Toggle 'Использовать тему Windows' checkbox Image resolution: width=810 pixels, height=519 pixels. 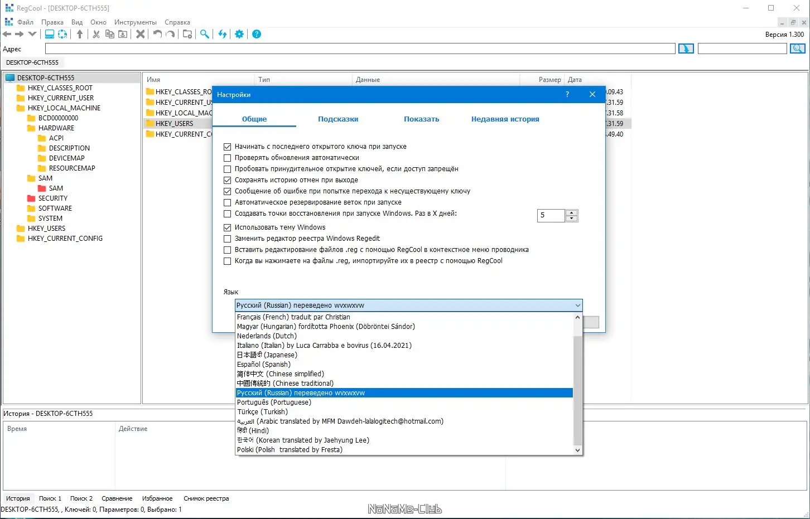[227, 227]
